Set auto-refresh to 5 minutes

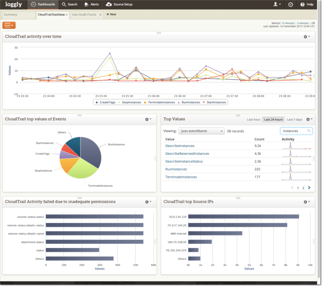click(303, 23)
